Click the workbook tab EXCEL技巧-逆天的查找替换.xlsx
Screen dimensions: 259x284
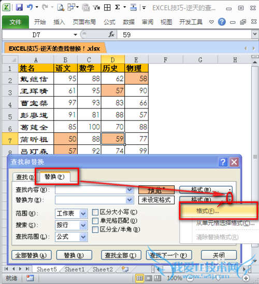pos(54,48)
